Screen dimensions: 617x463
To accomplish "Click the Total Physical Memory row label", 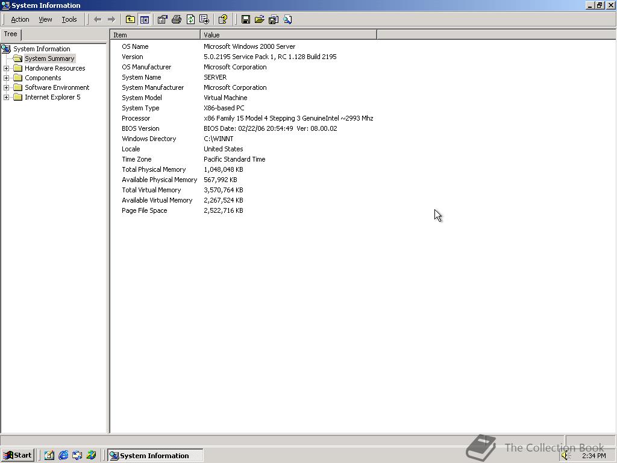I will 154,169.
